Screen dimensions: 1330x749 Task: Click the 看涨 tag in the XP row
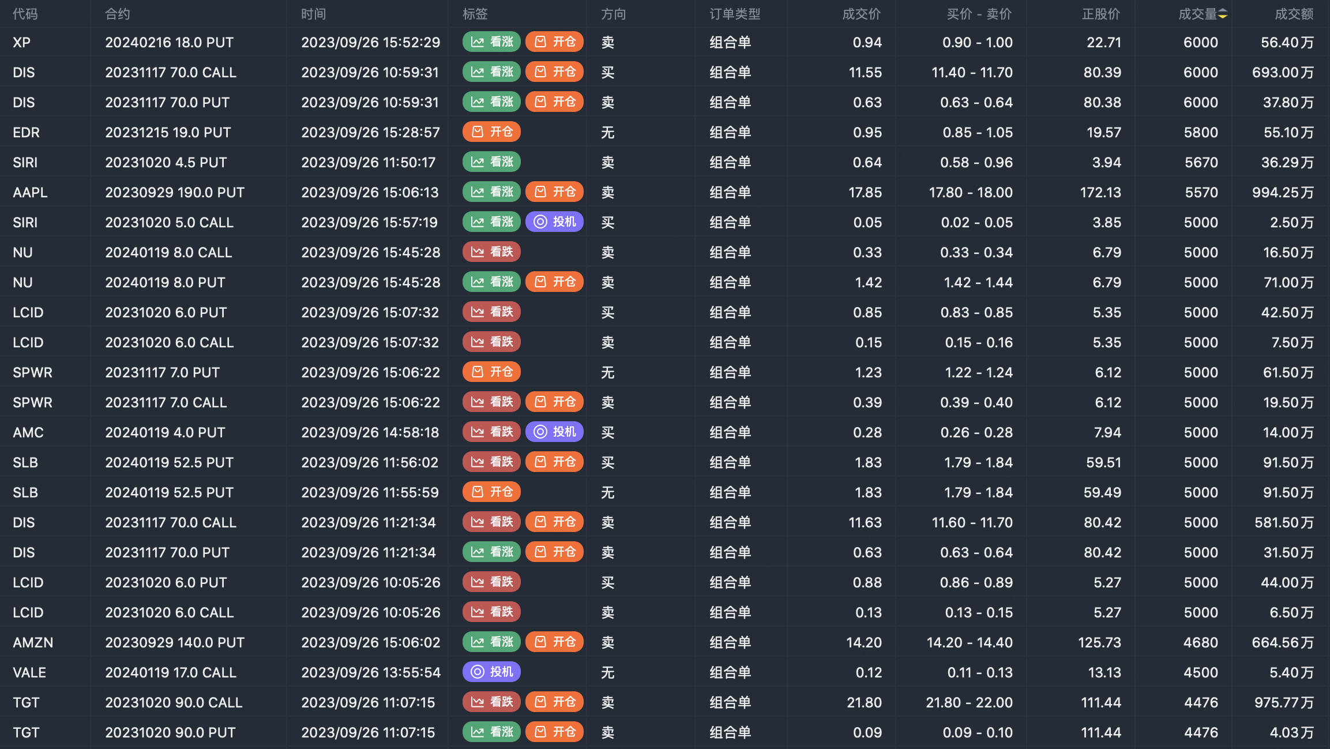[491, 42]
